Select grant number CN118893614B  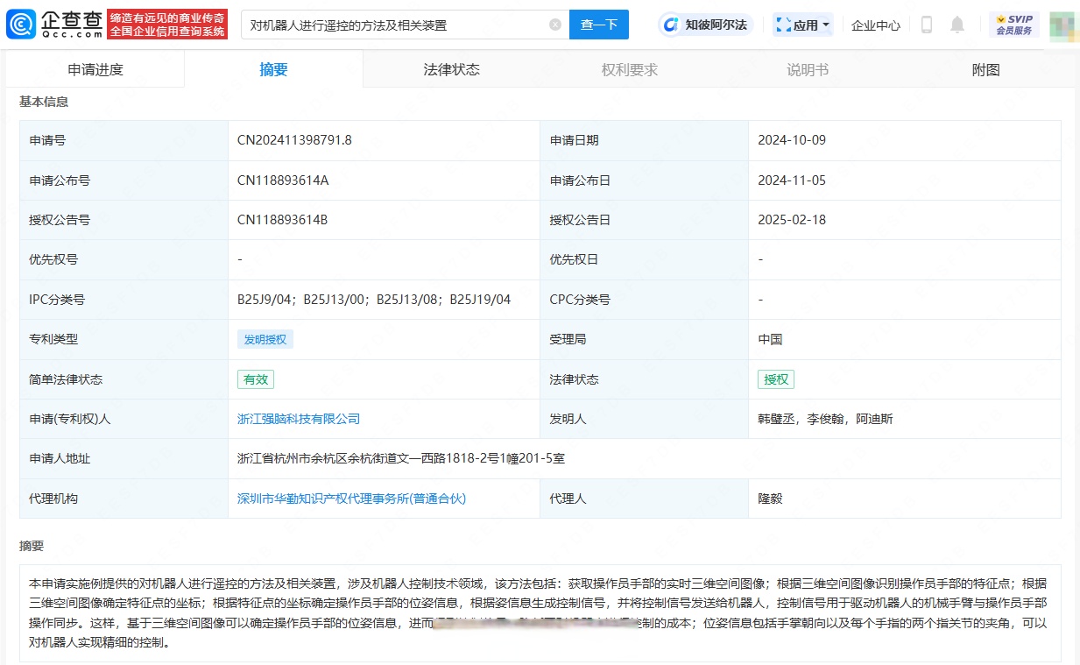point(282,220)
